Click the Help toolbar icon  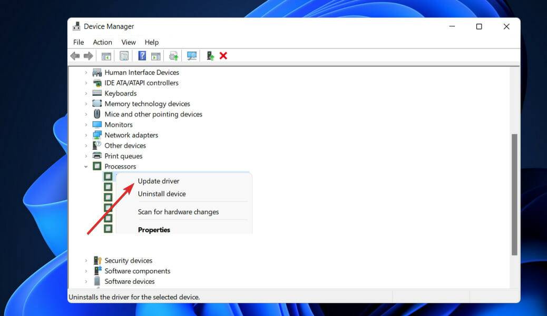pyautogui.click(x=142, y=55)
